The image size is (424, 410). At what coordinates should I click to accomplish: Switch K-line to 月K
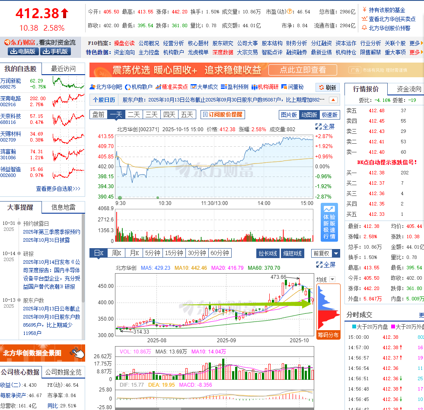pyautogui.click(x=134, y=253)
